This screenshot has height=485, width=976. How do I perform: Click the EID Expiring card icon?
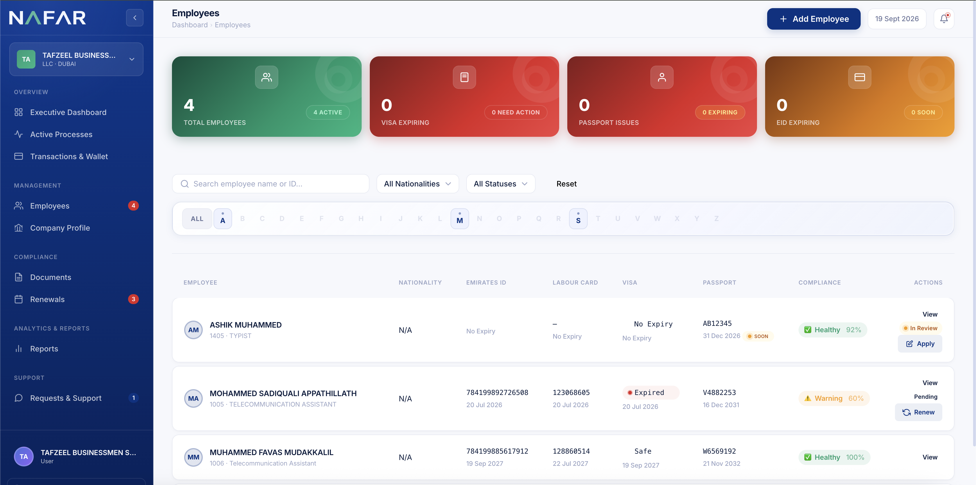pos(860,77)
